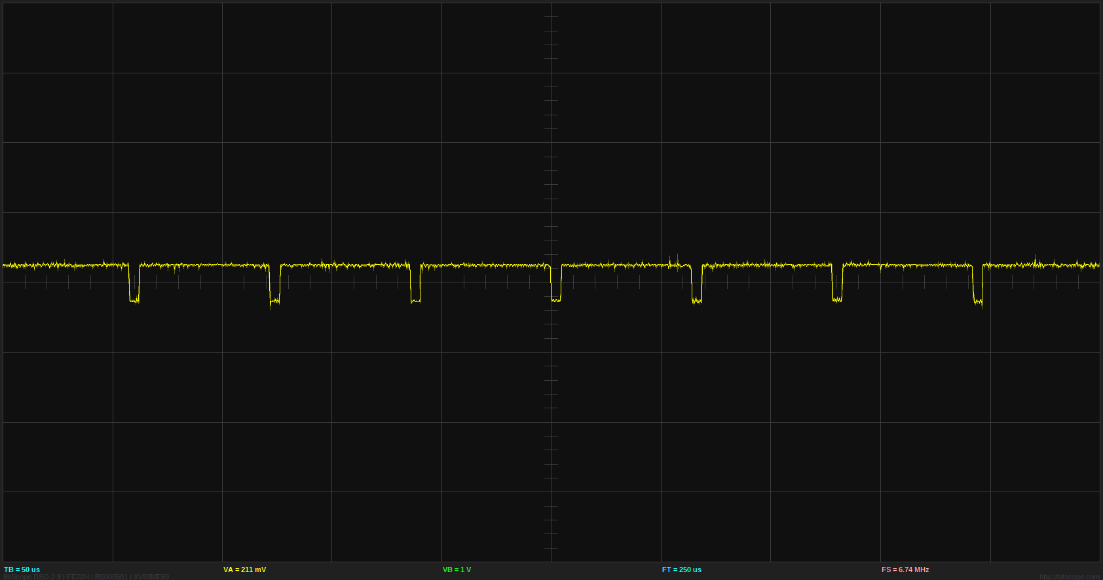Screen dimensions: 1103x580
Task: Click the BitScope DSO 2.8 version text
Action: (x=33, y=577)
